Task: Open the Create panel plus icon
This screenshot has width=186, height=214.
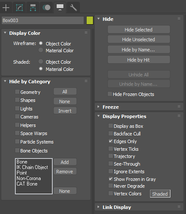Action: point(6,8)
